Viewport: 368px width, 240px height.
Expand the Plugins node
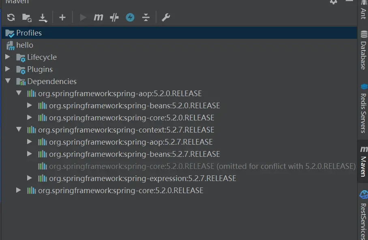tap(8, 69)
